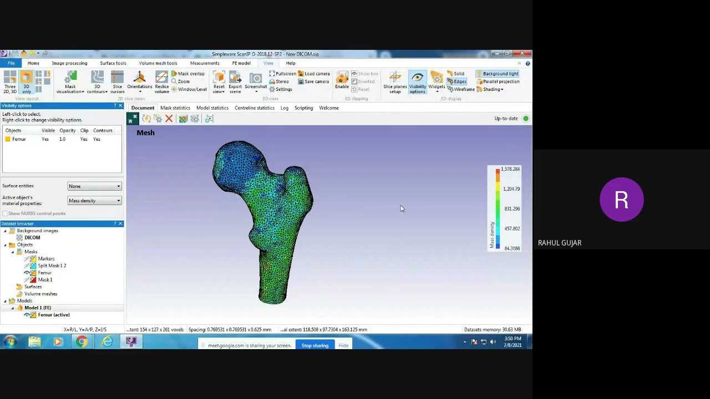Image resolution: width=710 pixels, height=399 pixels.
Task: Open the FE model ribbon tab
Action: click(241, 63)
